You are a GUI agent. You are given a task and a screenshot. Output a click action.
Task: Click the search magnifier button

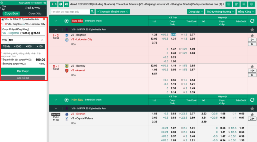tap(92, 12)
